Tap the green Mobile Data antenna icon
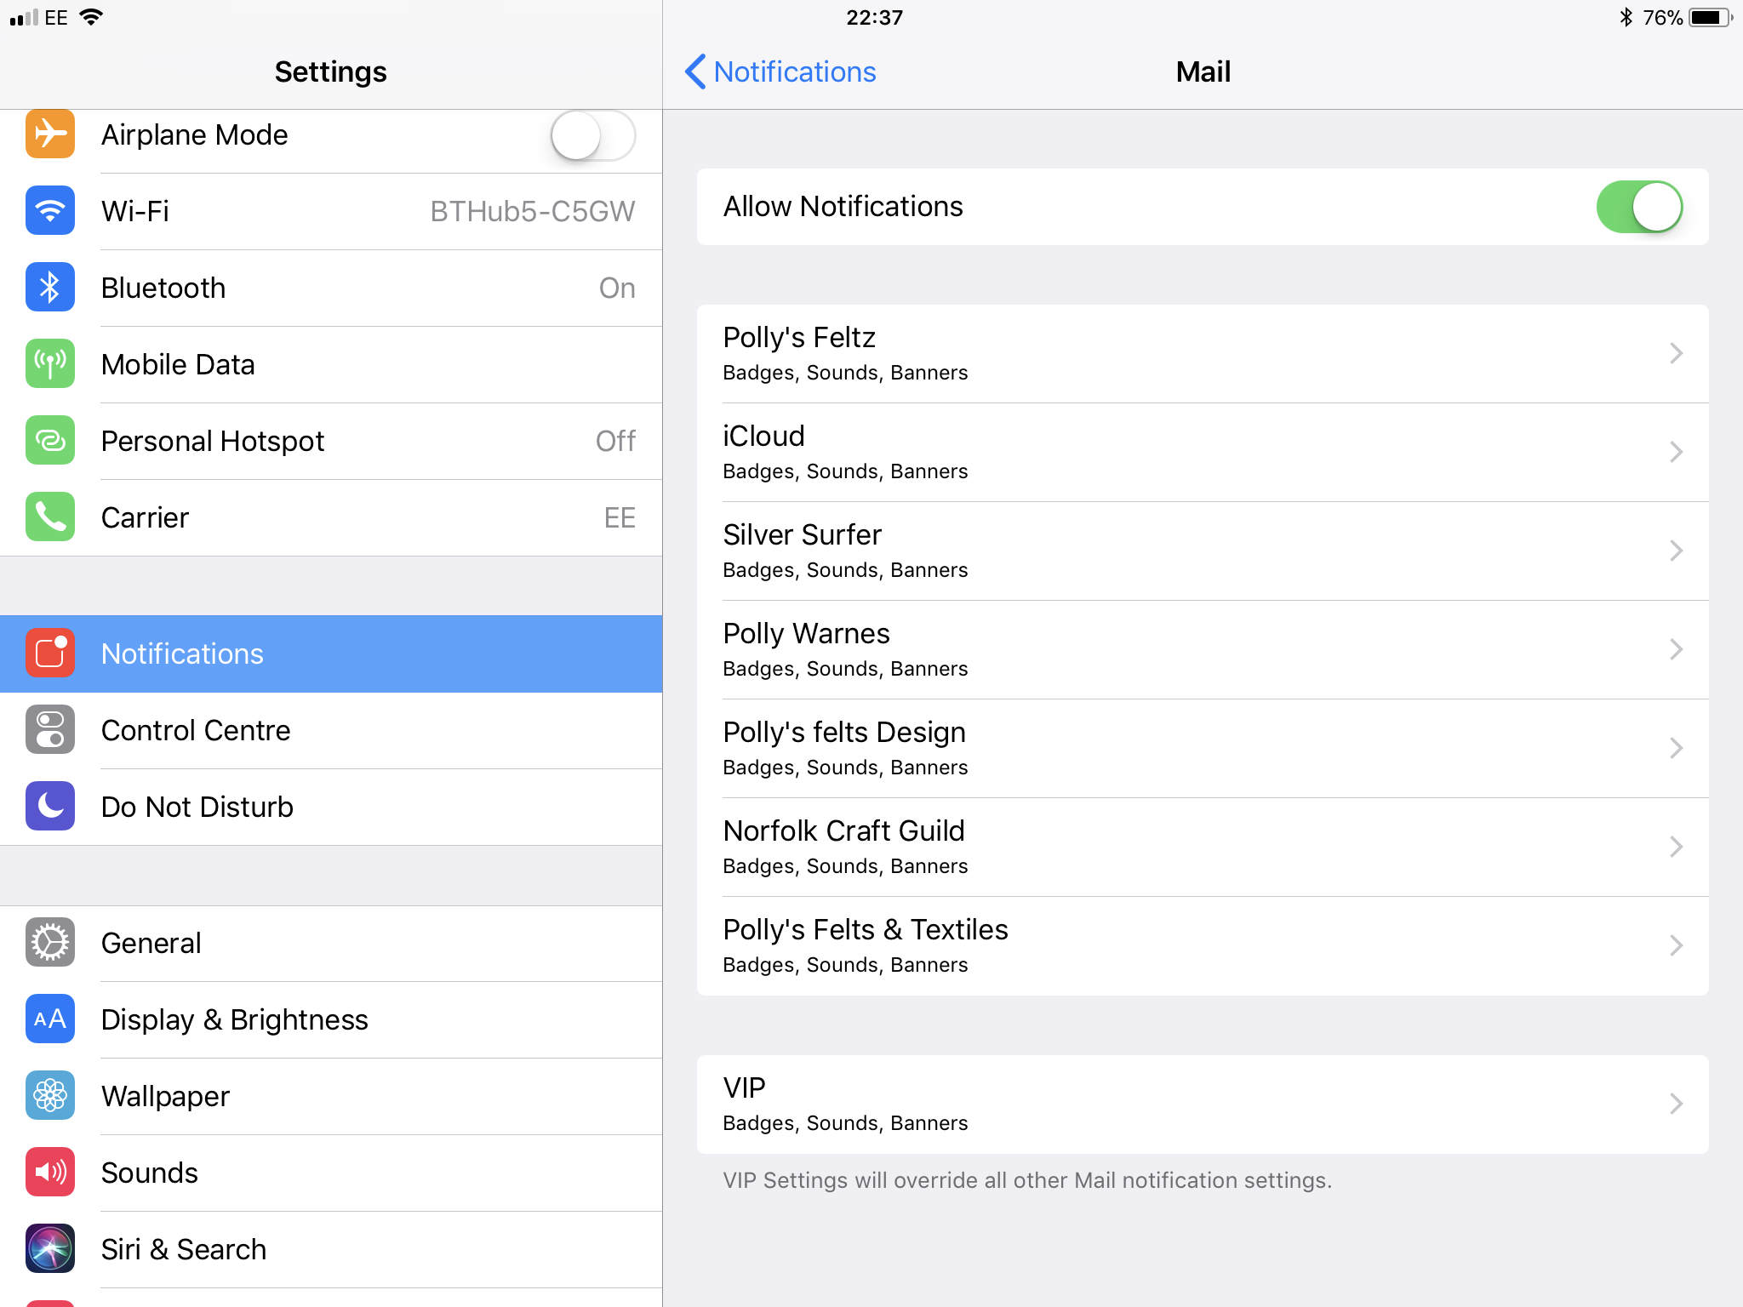This screenshot has height=1307, width=1743. (x=50, y=364)
